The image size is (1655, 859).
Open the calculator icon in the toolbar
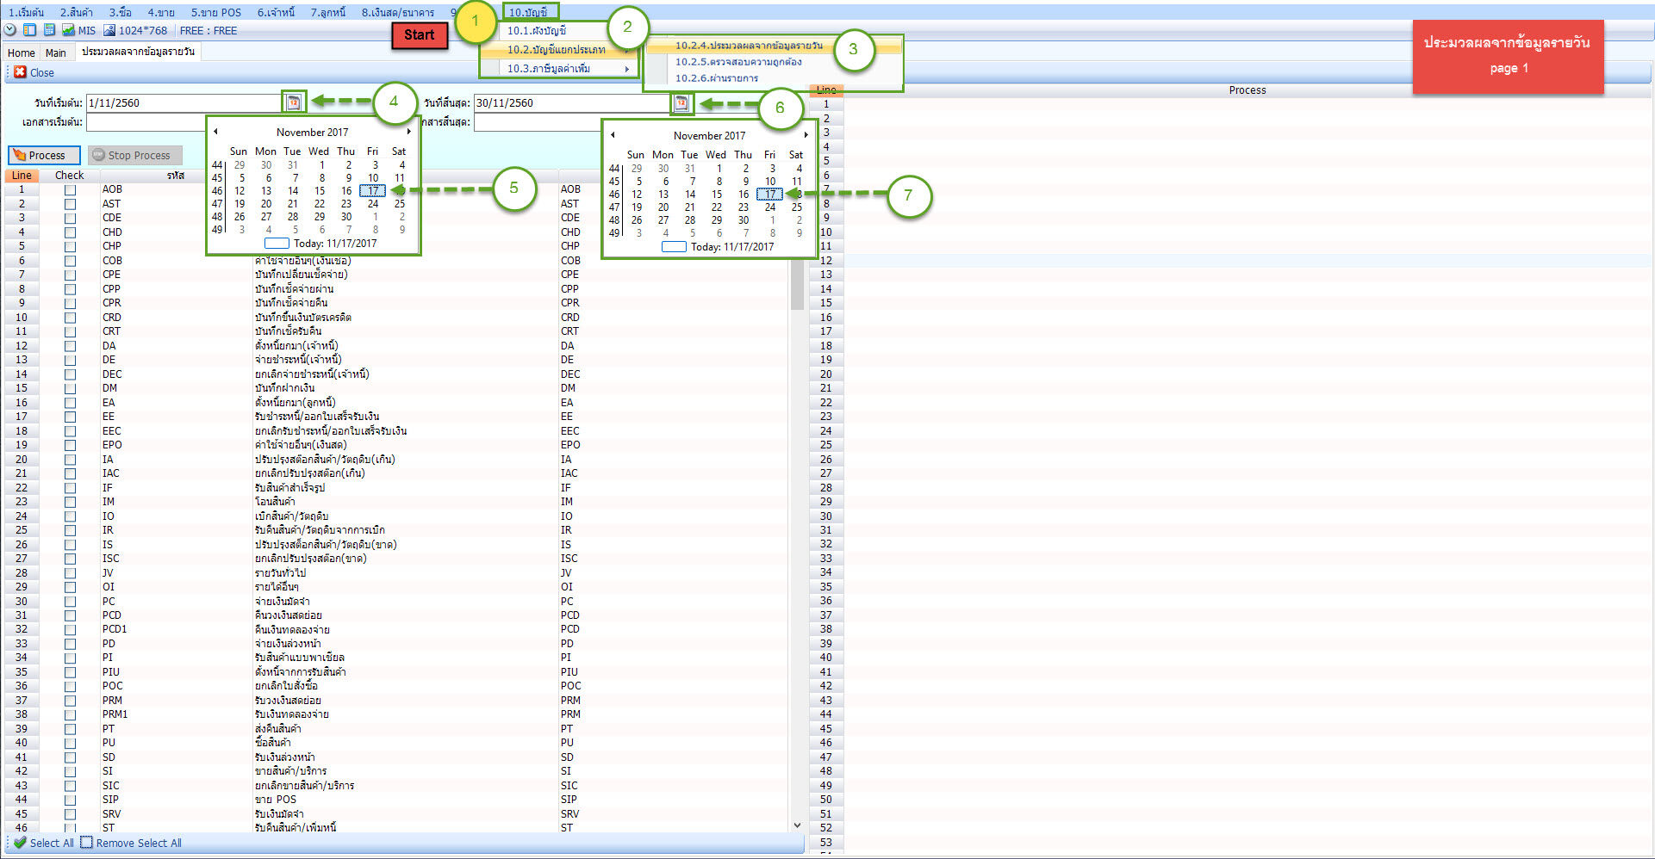coord(49,30)
